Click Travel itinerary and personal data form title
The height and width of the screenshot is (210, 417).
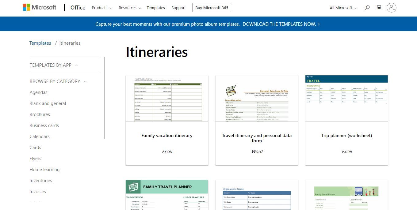[257, 138]
